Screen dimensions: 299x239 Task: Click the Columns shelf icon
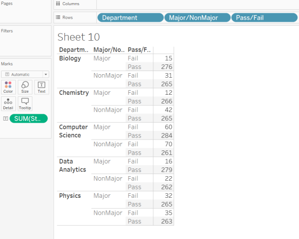click(x=58, y=4)
